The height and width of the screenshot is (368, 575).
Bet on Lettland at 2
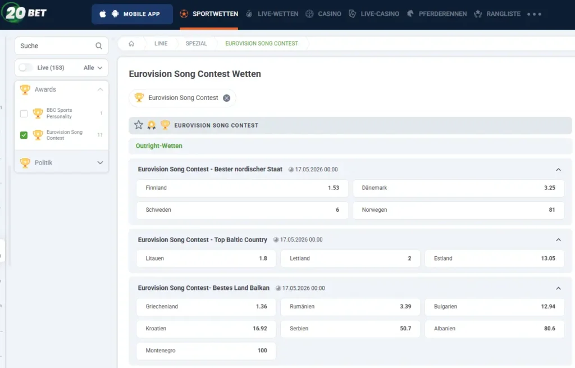(350, 258)
